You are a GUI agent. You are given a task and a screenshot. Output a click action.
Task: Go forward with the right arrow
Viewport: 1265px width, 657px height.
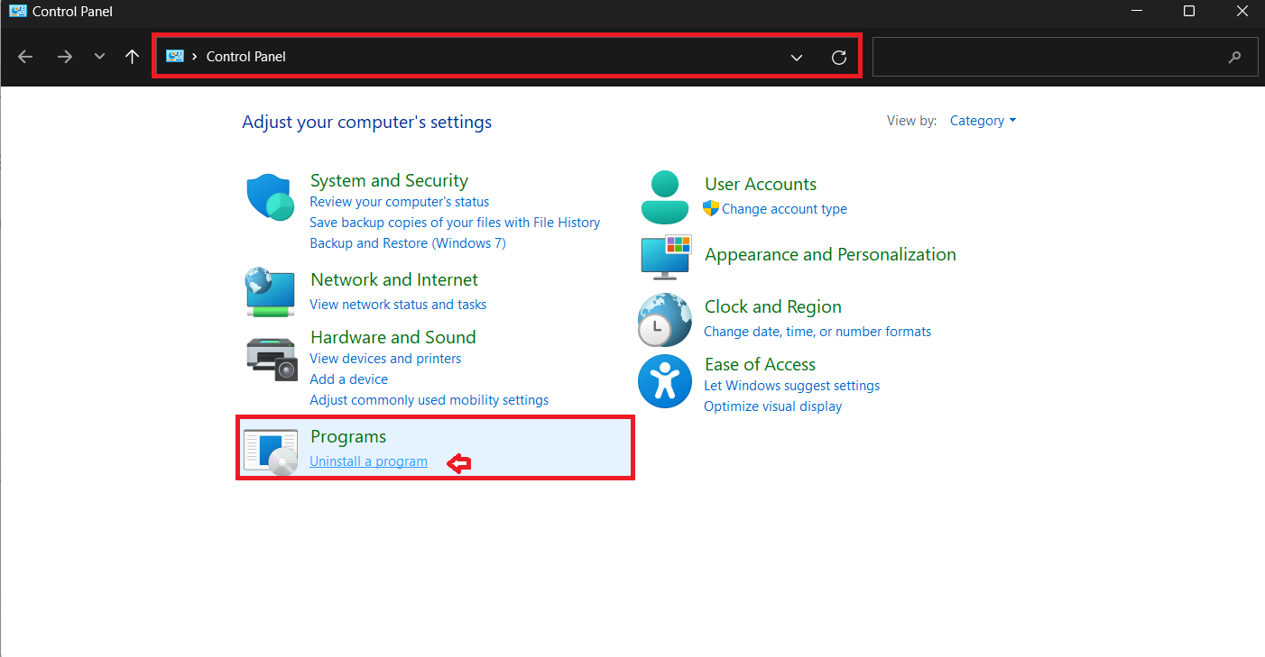coord(64,57)
